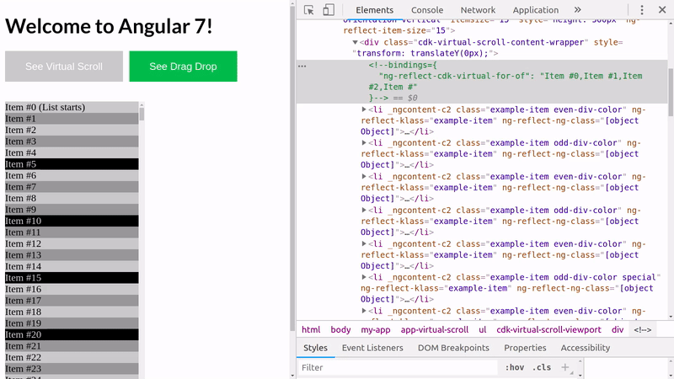Switch to the Console tab

426,10
